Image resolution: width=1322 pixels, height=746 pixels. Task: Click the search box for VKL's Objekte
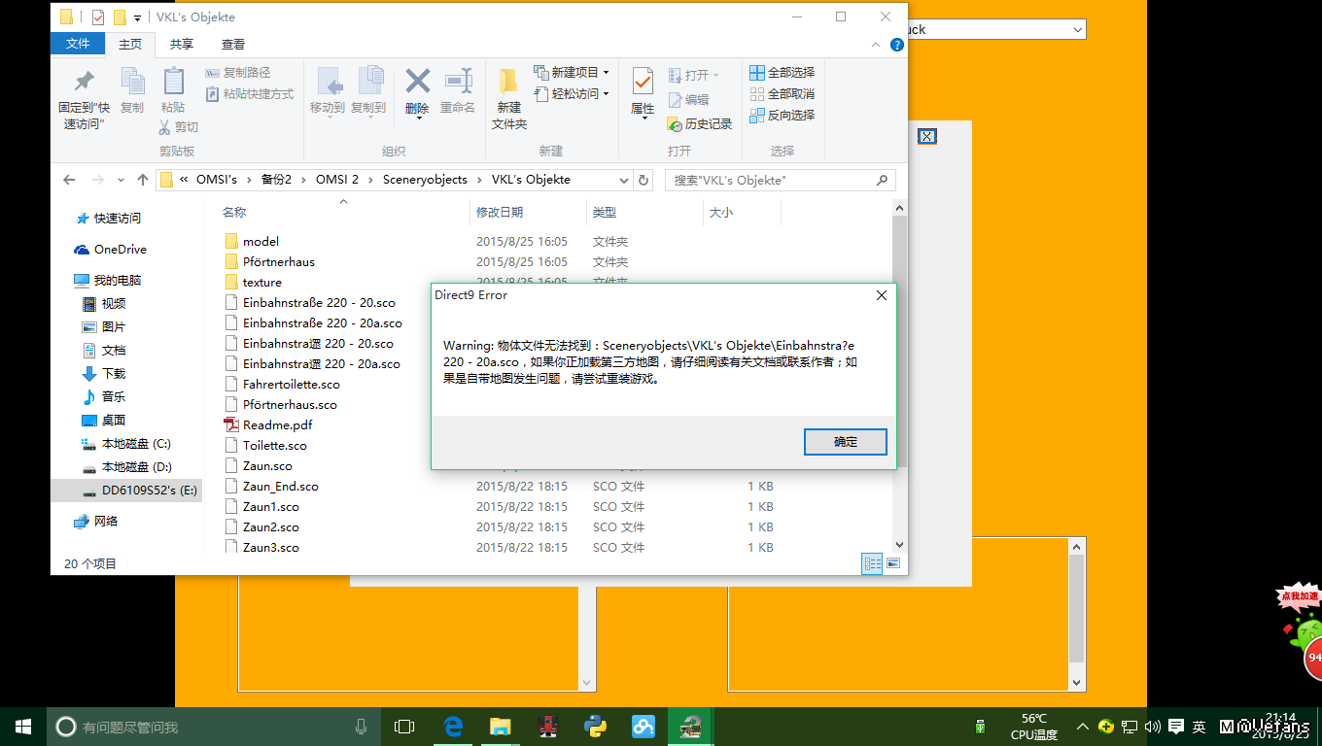pos(780,180)
